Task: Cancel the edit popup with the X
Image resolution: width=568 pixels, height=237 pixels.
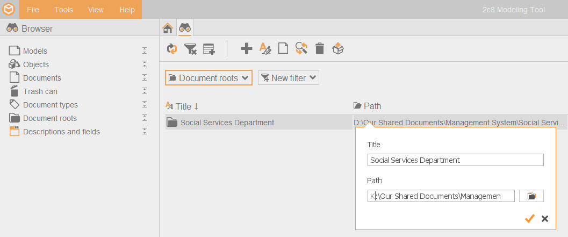Action: tap(545, 219)
